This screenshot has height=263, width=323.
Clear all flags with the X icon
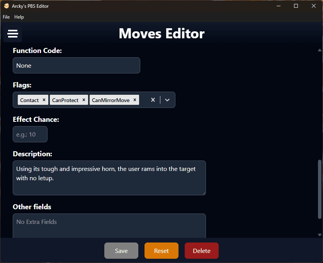pyautogui.click(x=153, y=100)
